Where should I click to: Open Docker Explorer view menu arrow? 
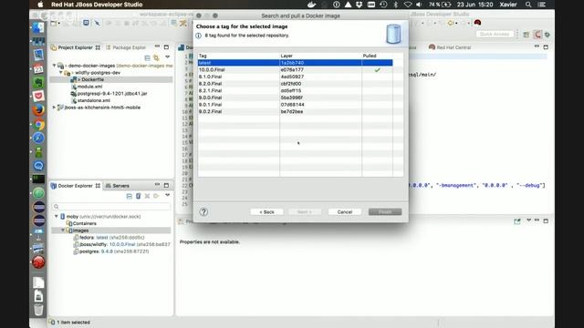click(168, 195)
